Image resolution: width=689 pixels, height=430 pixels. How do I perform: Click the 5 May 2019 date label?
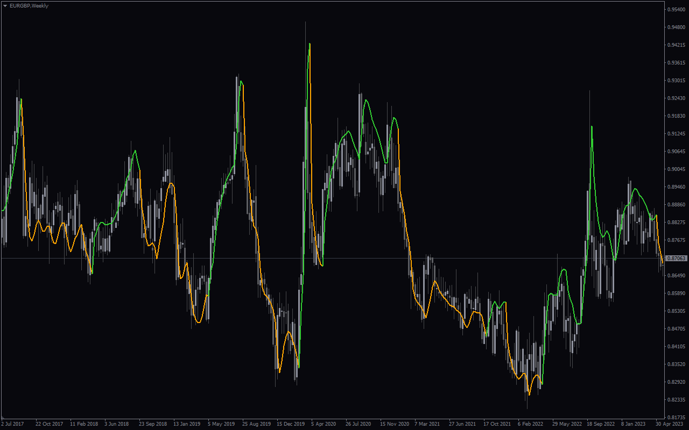pyautogui.click(x=221, y=424)
